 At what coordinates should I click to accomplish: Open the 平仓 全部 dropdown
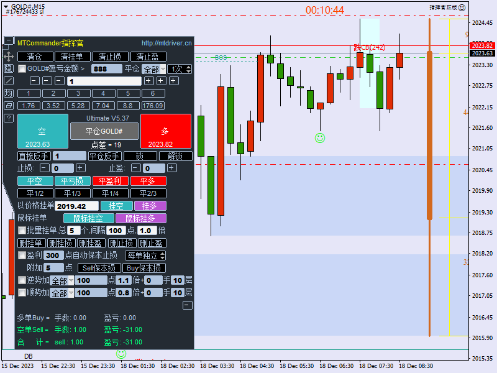click(x=154, y=69)
